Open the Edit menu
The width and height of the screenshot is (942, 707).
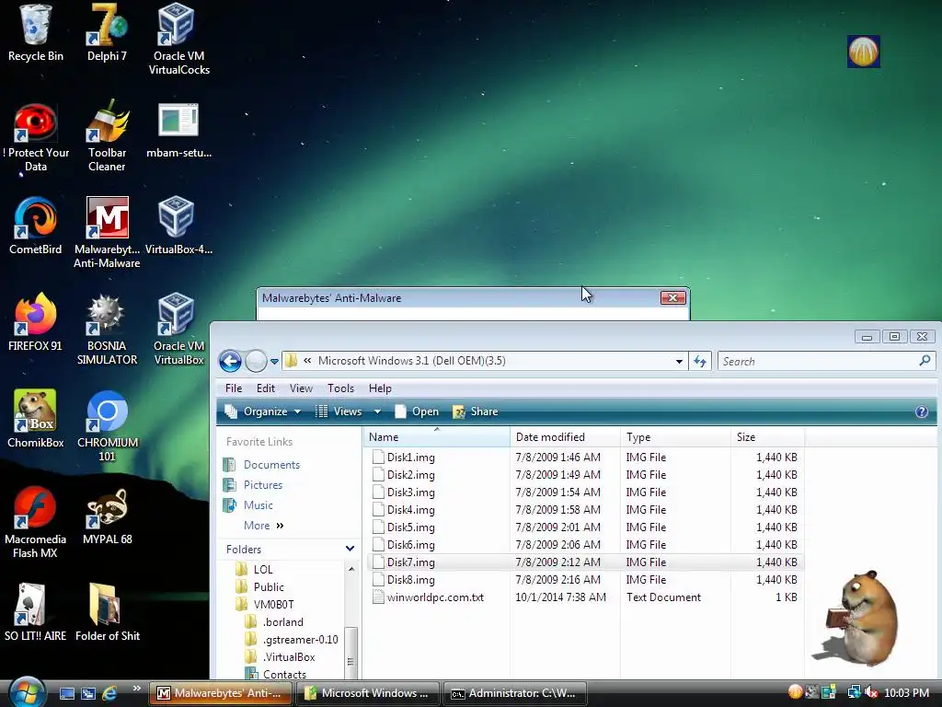click(266, 388)
